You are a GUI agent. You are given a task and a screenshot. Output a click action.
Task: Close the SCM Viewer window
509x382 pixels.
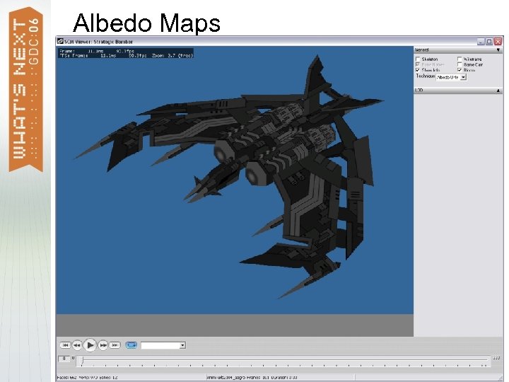(498, 42)
